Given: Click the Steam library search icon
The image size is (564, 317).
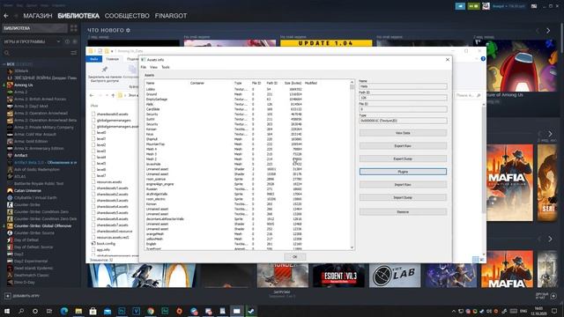Looking at the screenshot, I should 6,53.
